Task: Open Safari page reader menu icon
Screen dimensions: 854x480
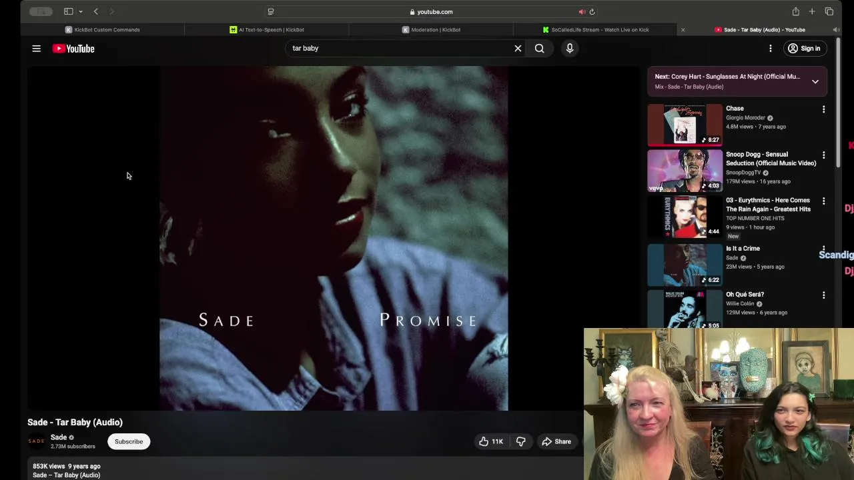Action: pos(270,11)
